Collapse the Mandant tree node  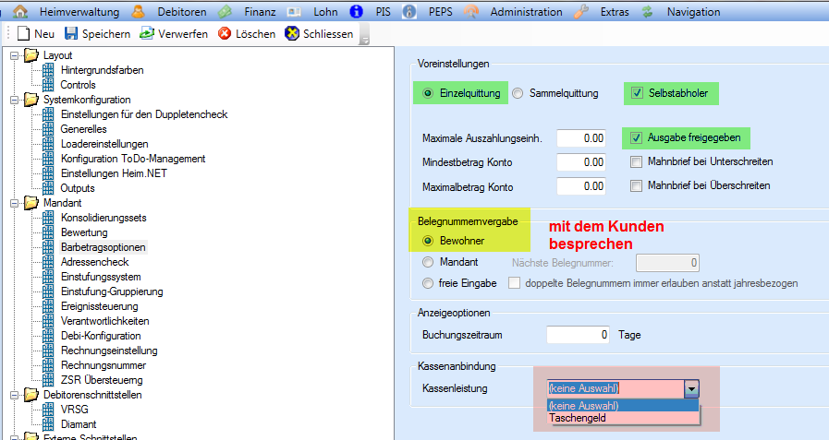(14, 203)
